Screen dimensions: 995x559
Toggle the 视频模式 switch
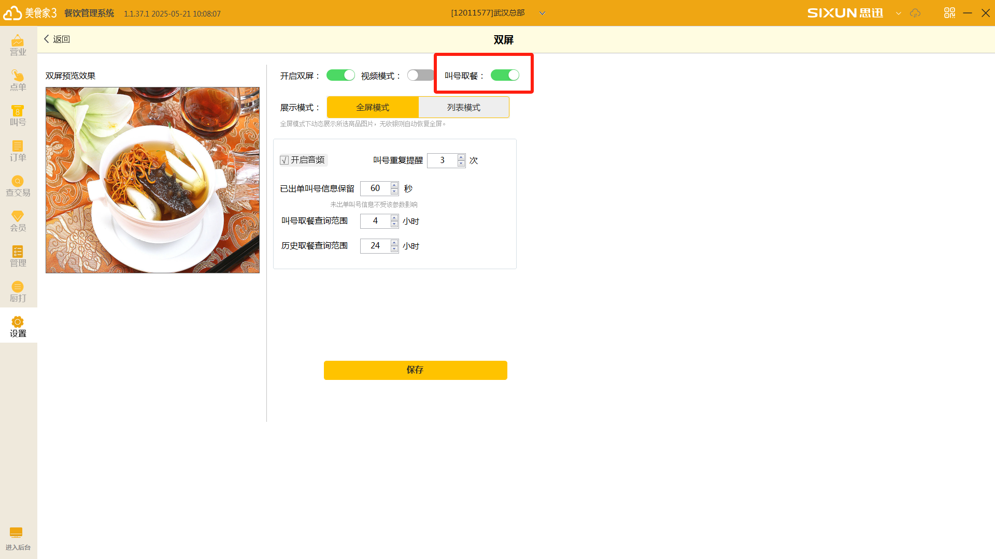coord(421,76)
